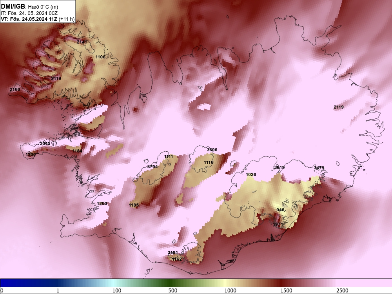This screenshot has width=392, height=294.
Task: Click the 2500 tick on the color scale
Action: (342, 290)
